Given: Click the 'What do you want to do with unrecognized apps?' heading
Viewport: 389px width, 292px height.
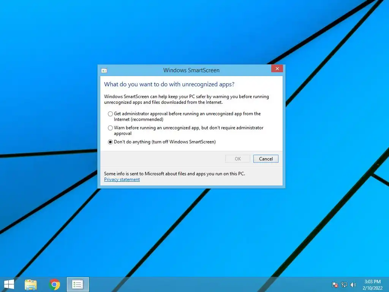Looking at the screenshot, I should tap(169, 84).
